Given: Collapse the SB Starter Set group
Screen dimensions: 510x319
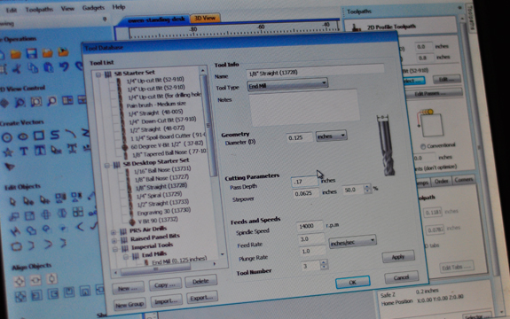Looking at the screenshot, I should [98, 74].
